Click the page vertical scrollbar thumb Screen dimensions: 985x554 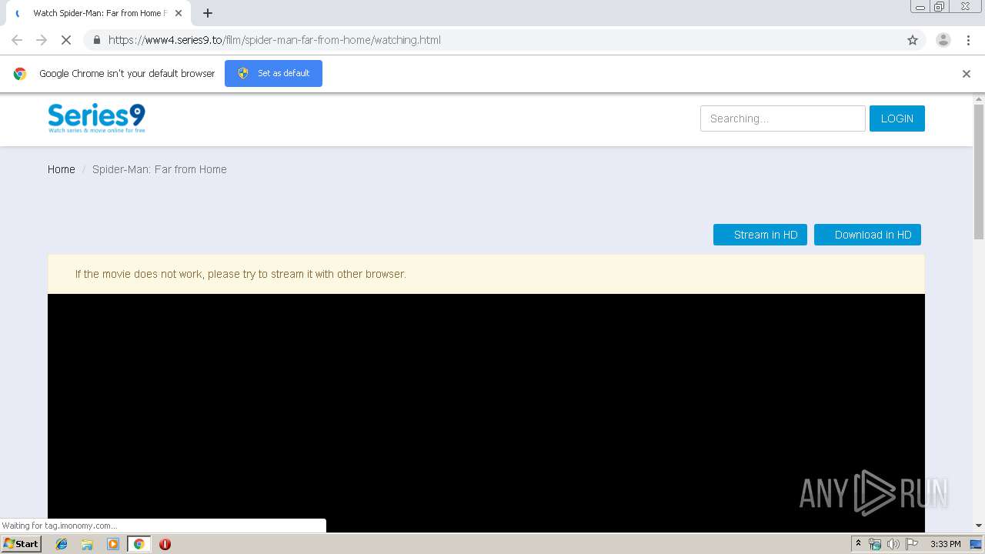(x=979, y=172)
